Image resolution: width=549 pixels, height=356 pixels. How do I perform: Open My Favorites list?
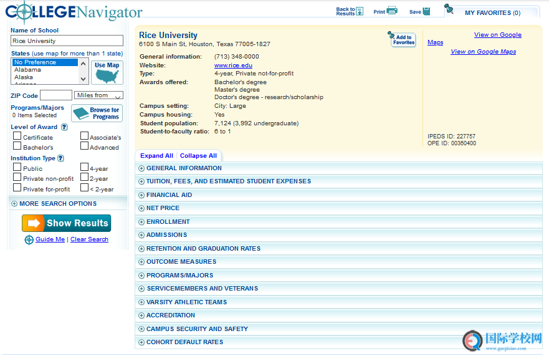[492, 12]
